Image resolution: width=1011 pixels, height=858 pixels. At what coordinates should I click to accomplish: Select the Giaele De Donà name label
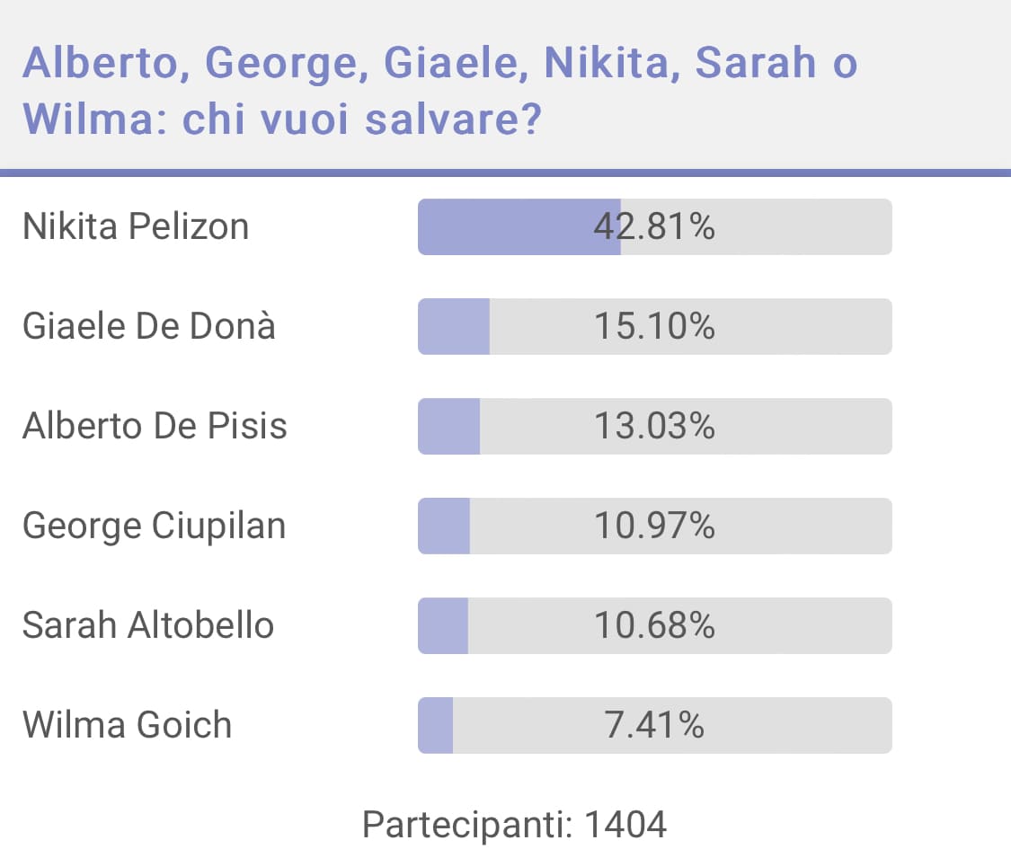pyautogui.click(x=149, y=325)
